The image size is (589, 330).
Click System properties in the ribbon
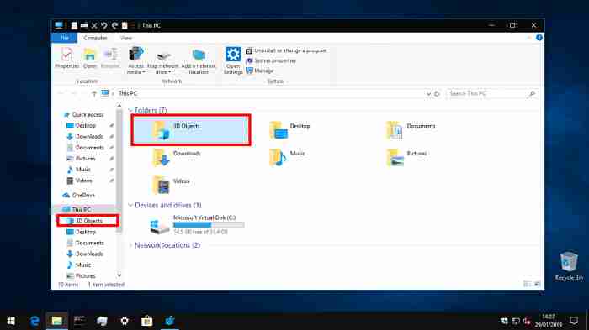tap(271, 60)
